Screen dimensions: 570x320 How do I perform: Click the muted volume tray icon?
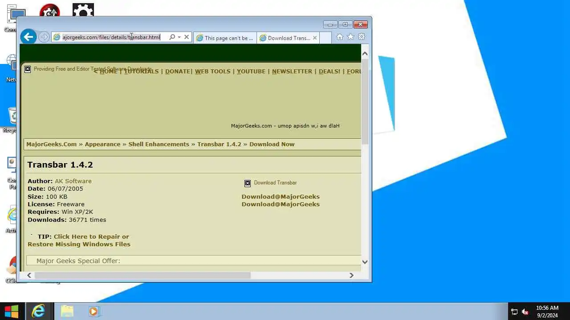coord(525,312)
